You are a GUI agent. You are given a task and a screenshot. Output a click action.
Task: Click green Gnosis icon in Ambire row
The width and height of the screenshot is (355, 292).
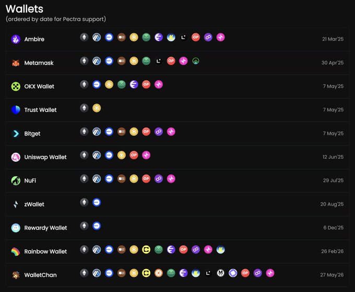pyautogui.click(x=146, y=37)
